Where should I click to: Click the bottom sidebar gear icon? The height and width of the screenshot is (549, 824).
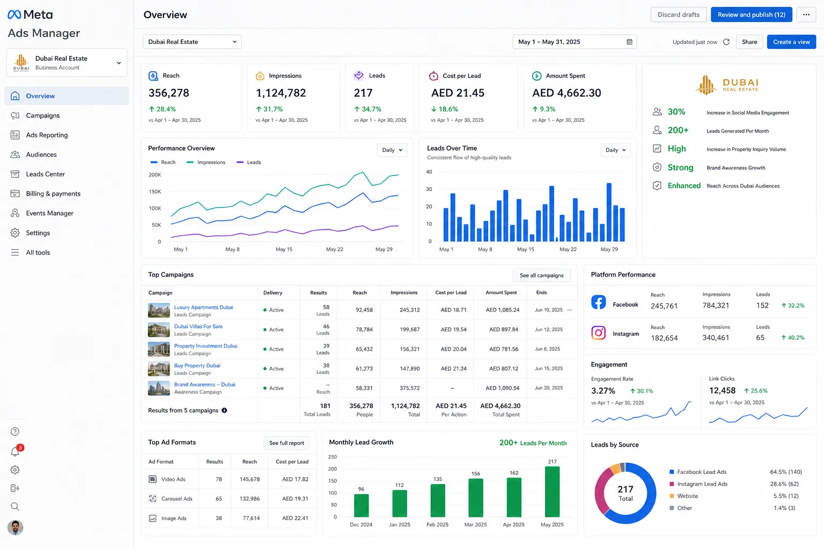[x=15, y=470]
